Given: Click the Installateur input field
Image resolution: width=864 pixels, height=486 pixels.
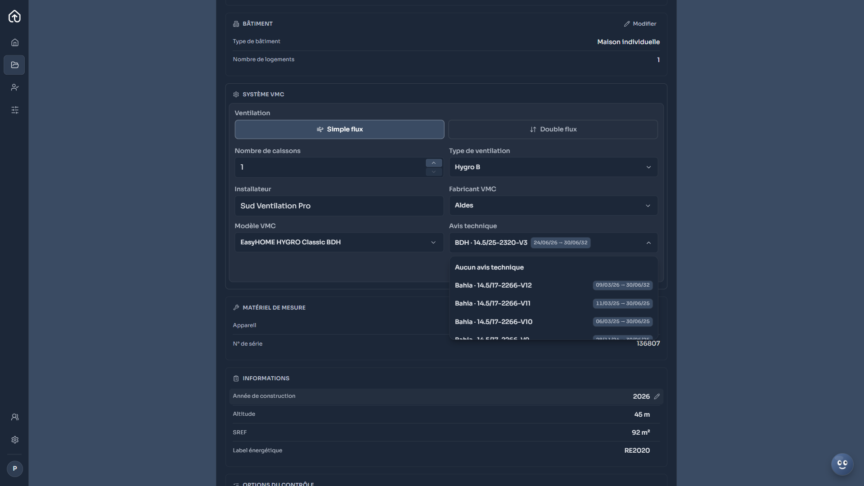Looking at the screenshot, I should click(x=339, y=206).
